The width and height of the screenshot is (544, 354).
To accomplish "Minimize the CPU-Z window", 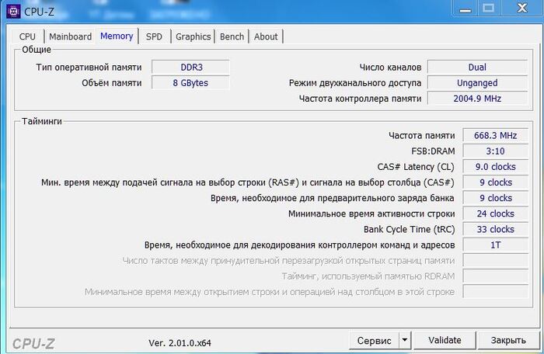I will pyautogui.click(x=466, y=8).
